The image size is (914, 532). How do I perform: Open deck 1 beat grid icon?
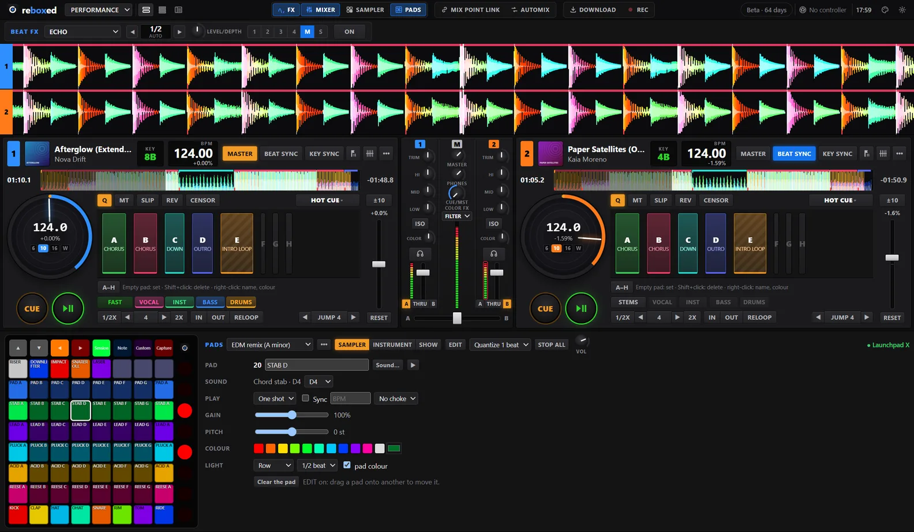point(370,153)
